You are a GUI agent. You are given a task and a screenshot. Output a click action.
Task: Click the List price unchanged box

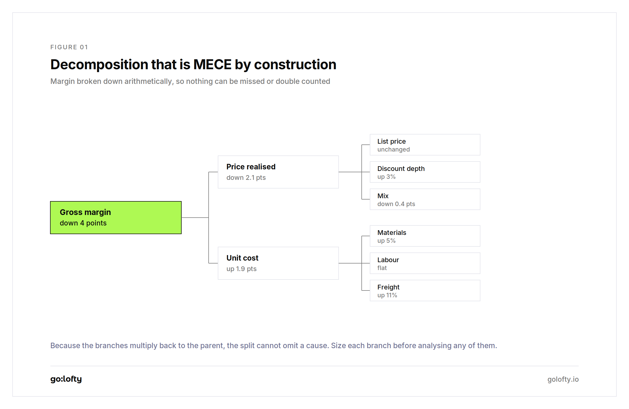(425, 145)
